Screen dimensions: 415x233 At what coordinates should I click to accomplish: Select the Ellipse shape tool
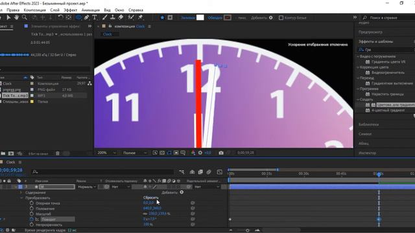pos(78,17)
